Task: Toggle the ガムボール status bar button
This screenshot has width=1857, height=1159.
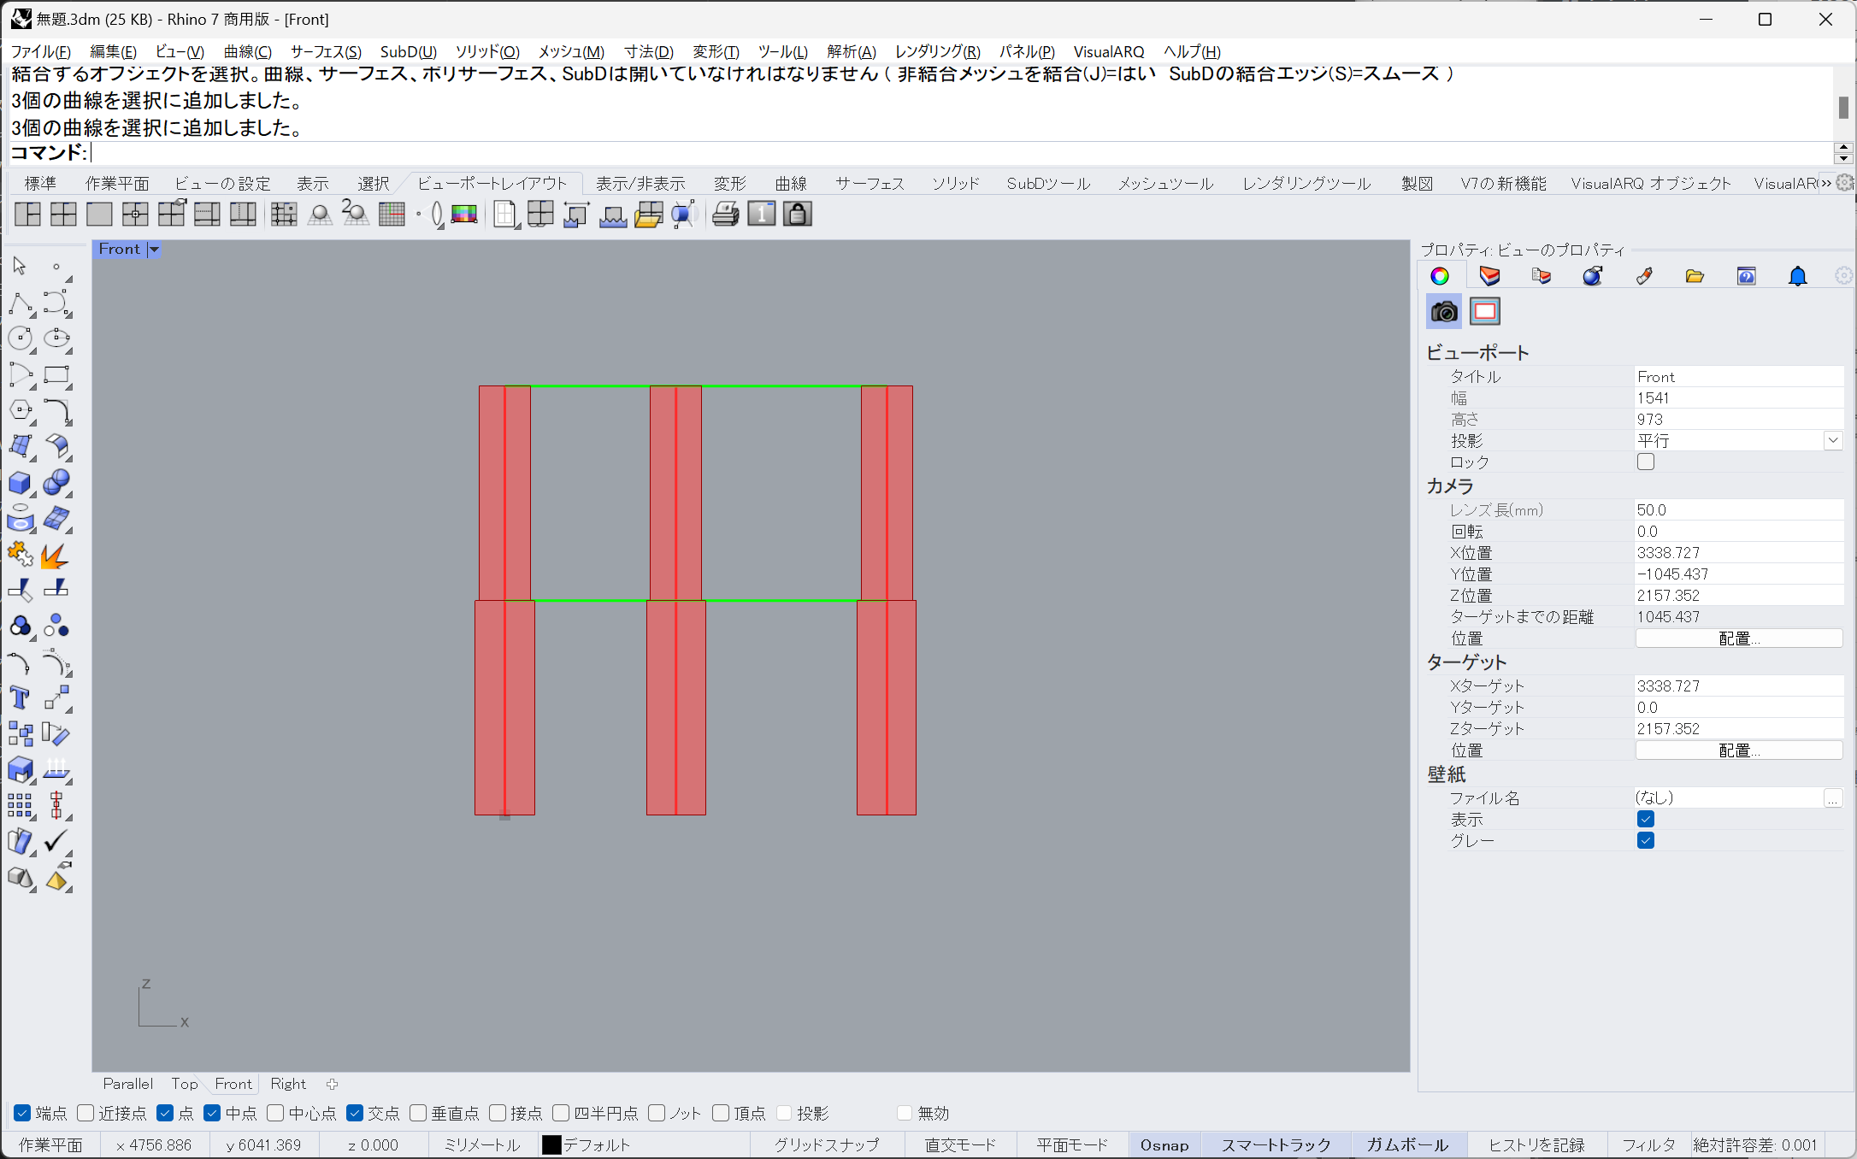Action: [1406, 1144]
